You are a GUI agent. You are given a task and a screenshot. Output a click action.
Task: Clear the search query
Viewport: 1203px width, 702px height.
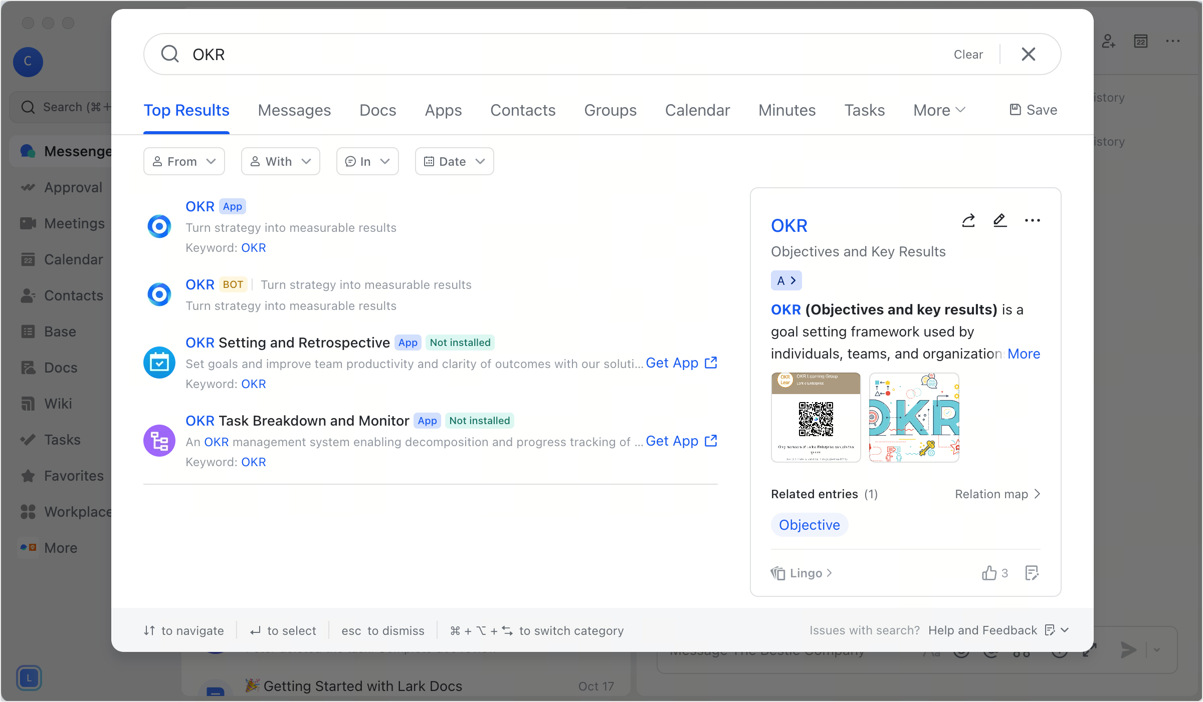click(968, 54)
